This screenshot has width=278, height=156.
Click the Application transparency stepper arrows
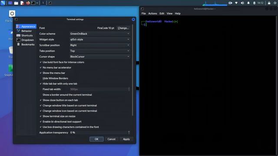tap(129, 133)
